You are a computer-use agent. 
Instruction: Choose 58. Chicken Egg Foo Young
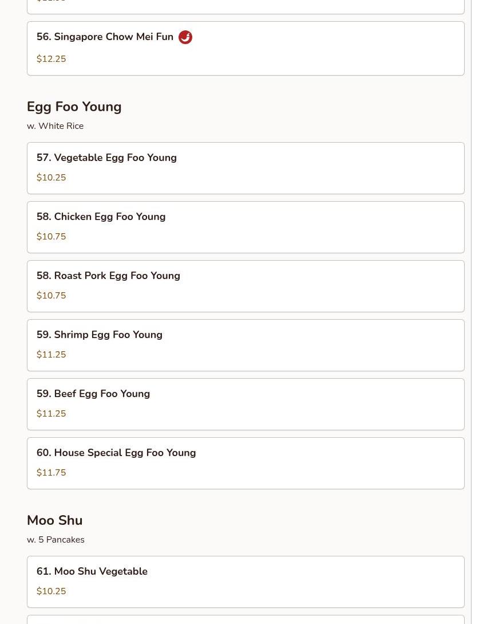[246, 227]
